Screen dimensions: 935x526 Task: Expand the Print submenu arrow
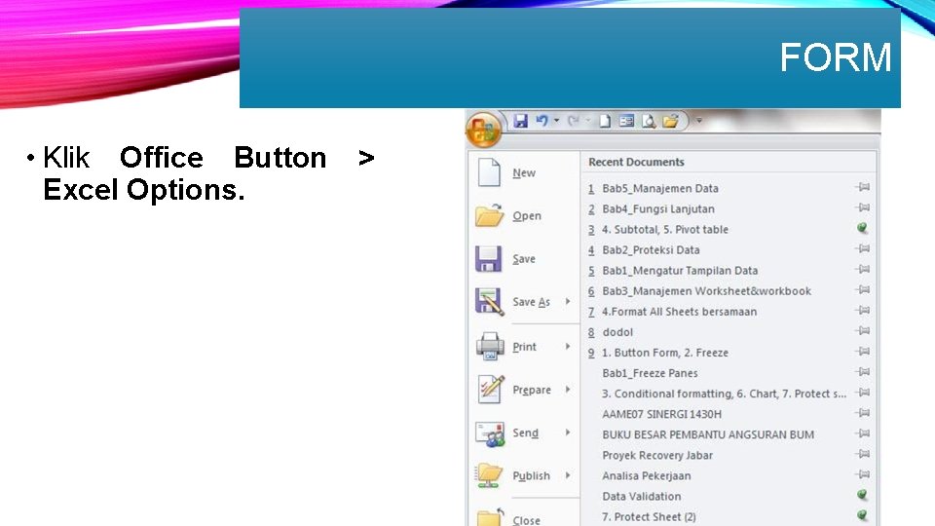point(568,347)
